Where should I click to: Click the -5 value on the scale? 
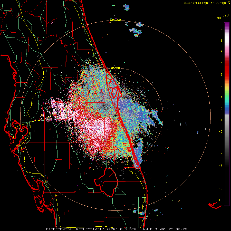pos(220,166)
